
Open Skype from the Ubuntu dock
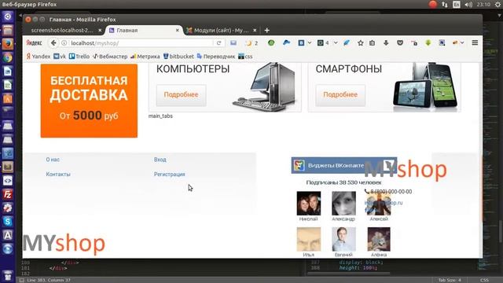[x=8, y=222]
